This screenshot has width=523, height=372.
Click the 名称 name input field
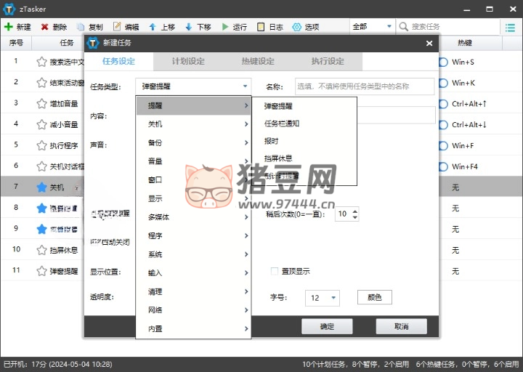pyautogui.click(x=364, y=86)
